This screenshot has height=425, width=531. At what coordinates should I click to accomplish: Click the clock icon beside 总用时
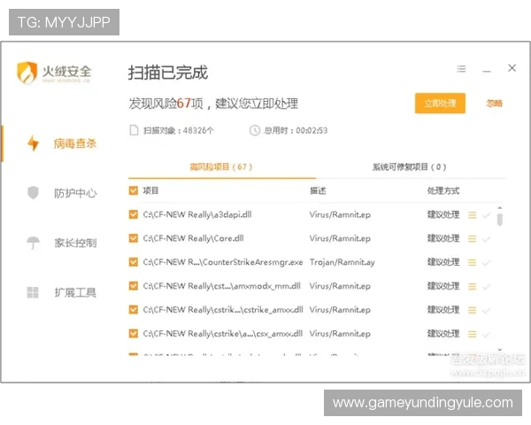tap(255, 130)
